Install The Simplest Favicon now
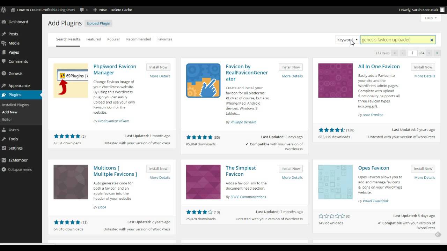The width and height of the screenshot is (447, 251). pos(291,169)
